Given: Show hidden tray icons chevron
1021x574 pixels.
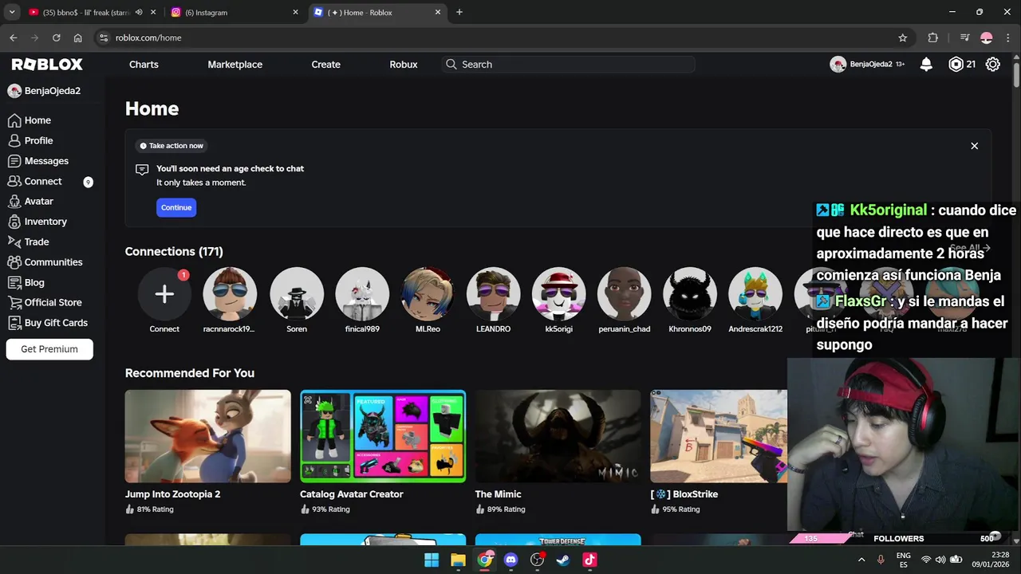Looking at the screenshot, I should coord(861,560).
